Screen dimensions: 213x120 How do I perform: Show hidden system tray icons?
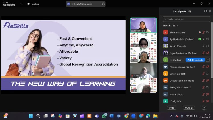(x=171, y=116)
